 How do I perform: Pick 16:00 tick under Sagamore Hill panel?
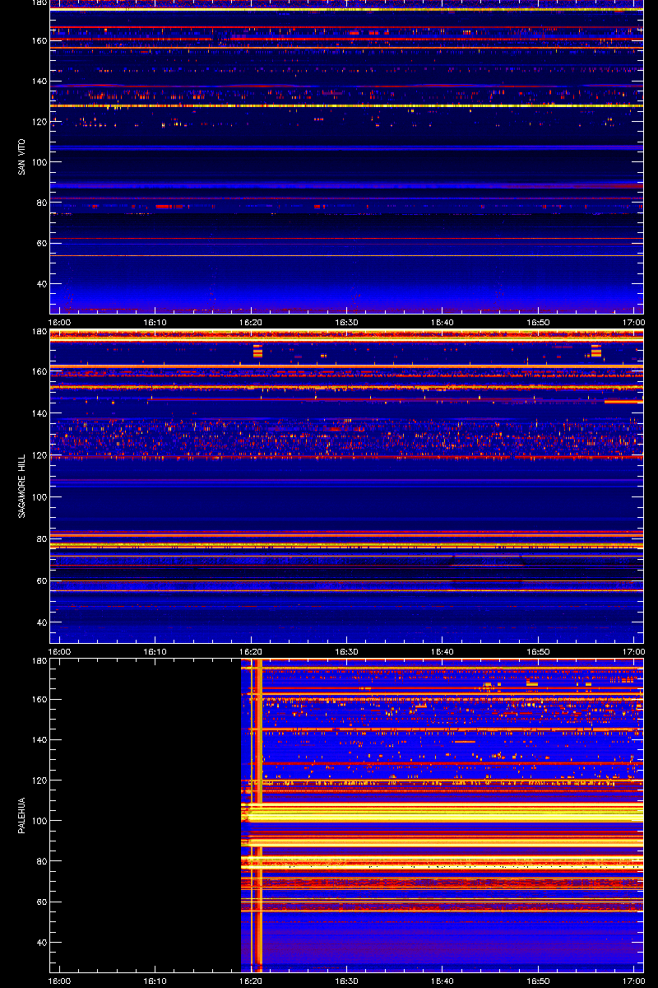coord(59,652)
